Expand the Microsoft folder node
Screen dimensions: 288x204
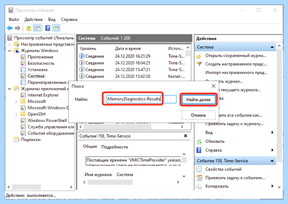click(16, 102)
